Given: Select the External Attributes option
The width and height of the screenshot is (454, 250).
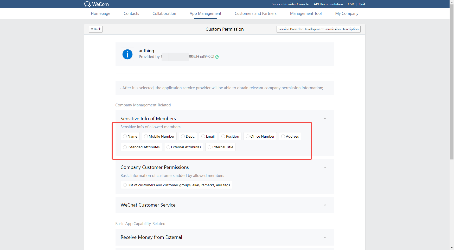Looking at the screenshot, I should [168, 147].
